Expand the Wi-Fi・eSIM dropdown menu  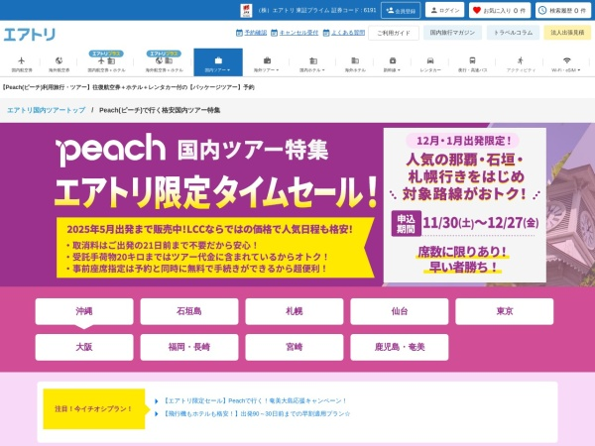point(566,63)
